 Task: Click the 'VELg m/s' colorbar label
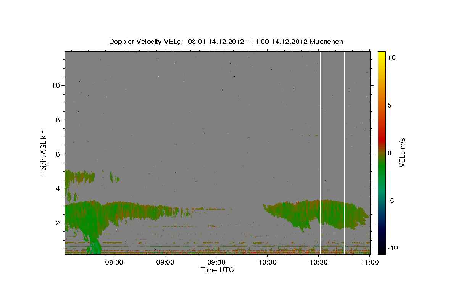[402, 152]
